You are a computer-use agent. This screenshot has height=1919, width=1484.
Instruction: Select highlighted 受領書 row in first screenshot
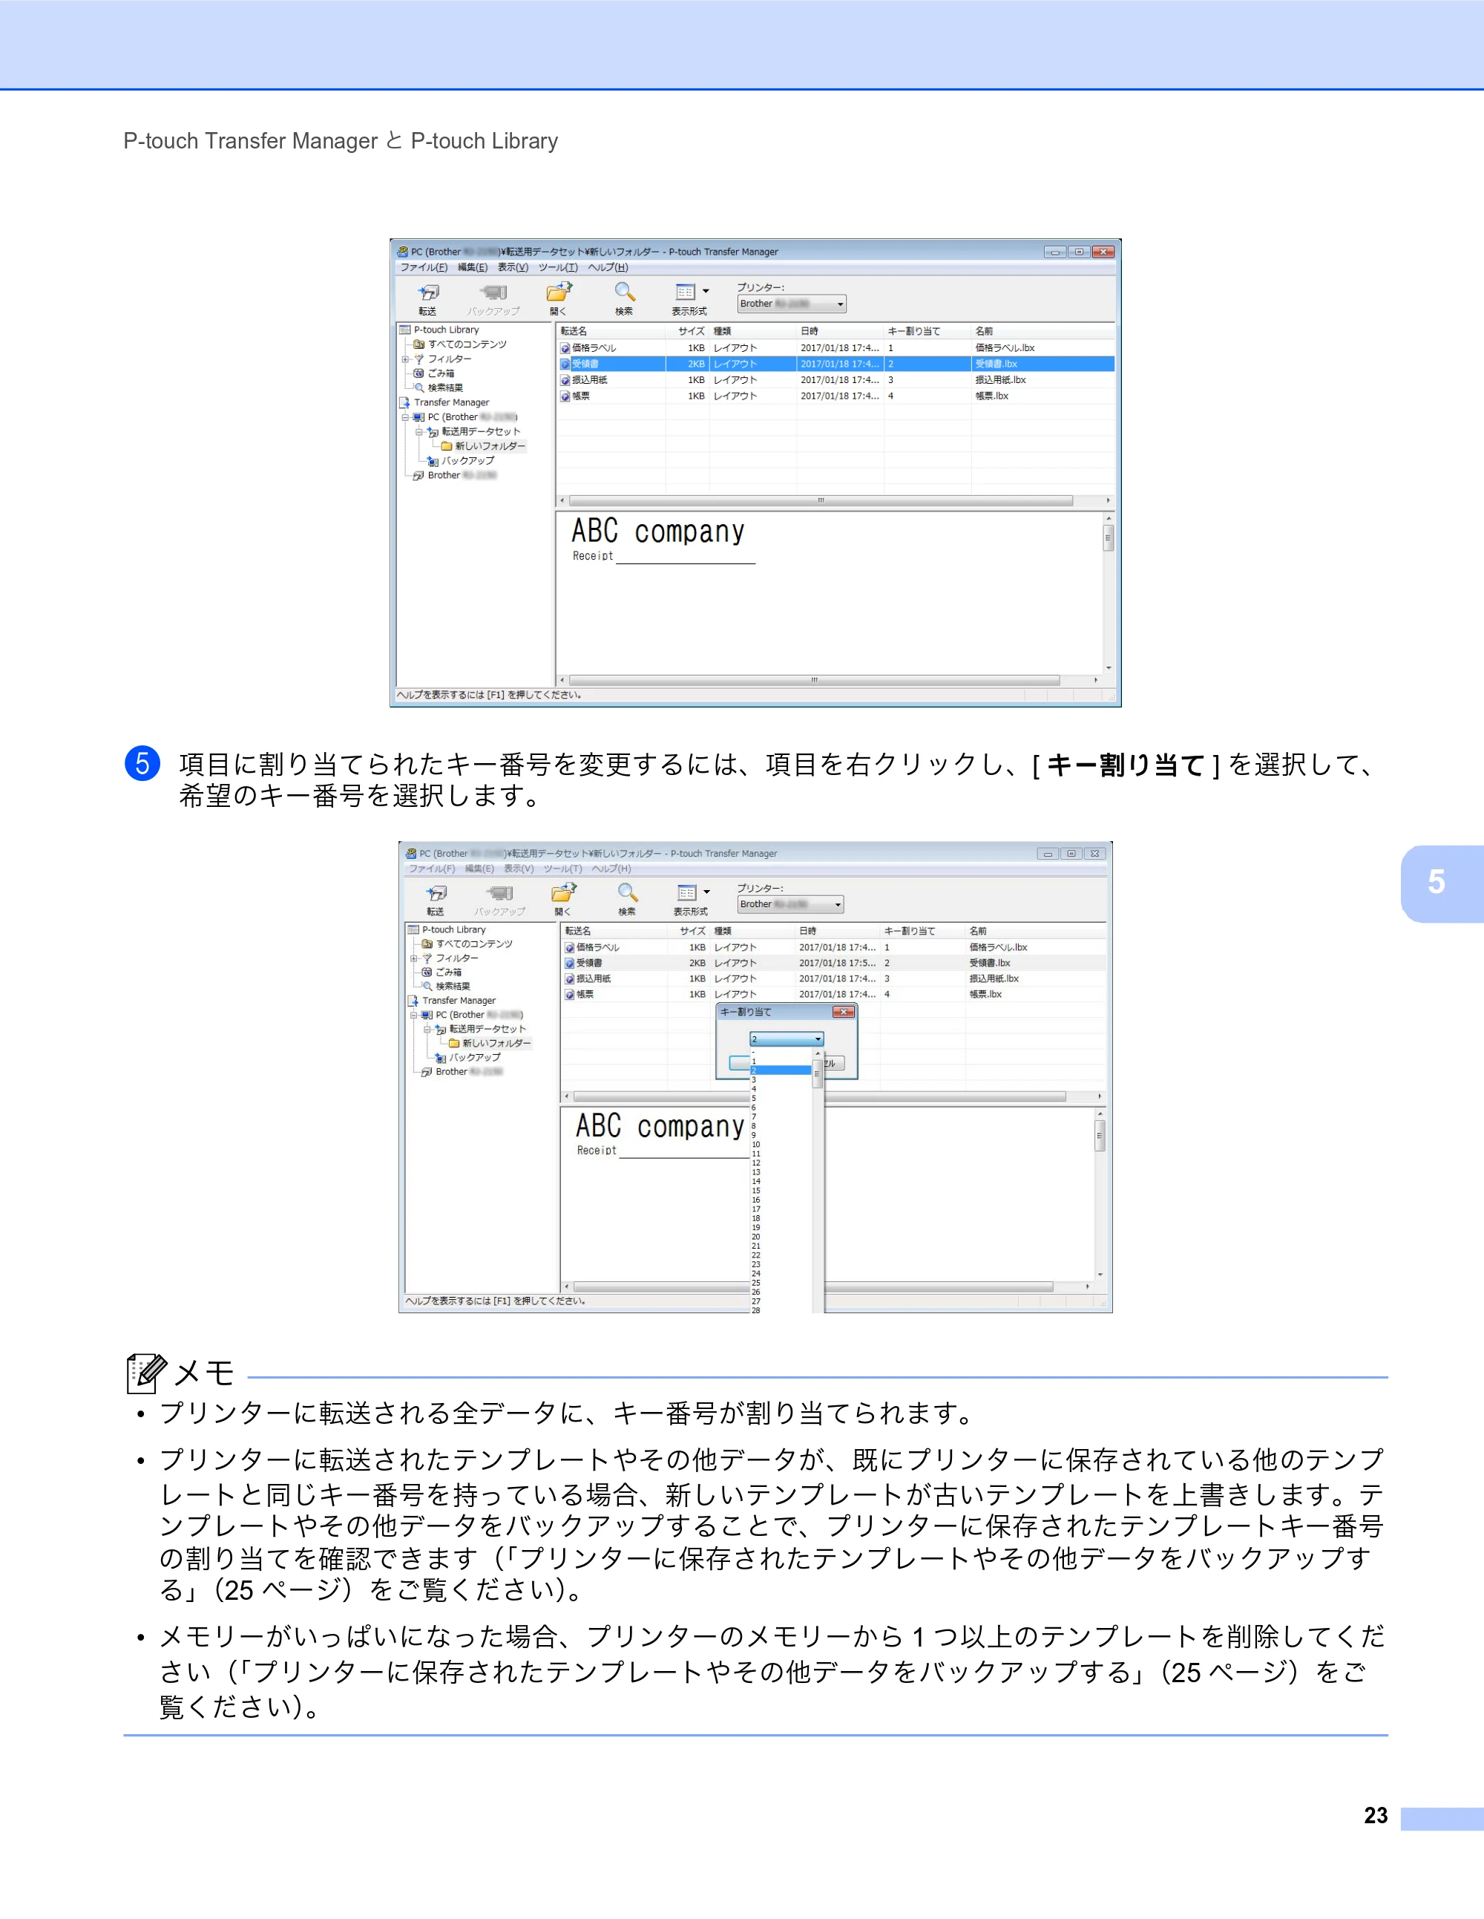pos(836,364)
